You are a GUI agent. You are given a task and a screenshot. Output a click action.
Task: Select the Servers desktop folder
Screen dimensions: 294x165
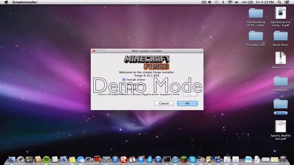pyautogui.click(x=281, y=107)
